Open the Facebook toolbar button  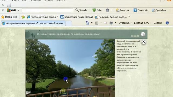click(141, 10)
